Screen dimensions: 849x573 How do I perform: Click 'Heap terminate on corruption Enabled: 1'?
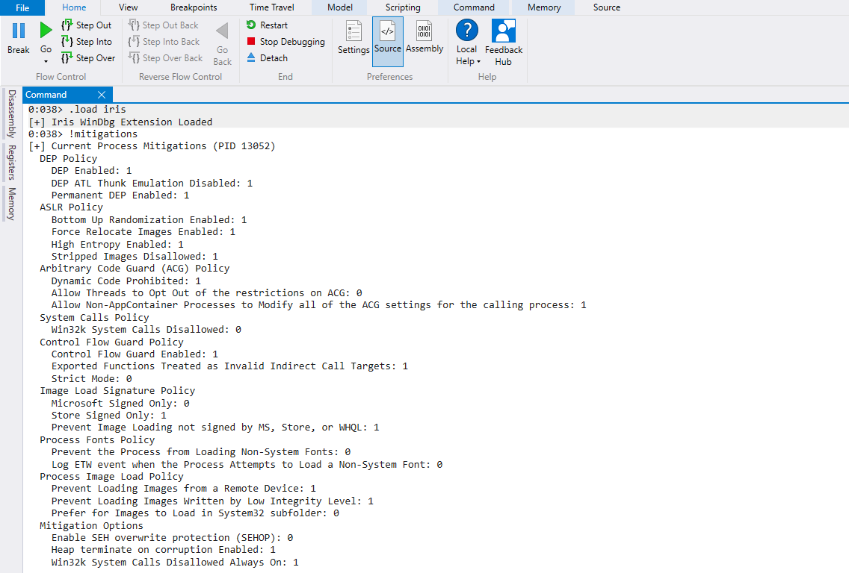(x=164, y=549)
